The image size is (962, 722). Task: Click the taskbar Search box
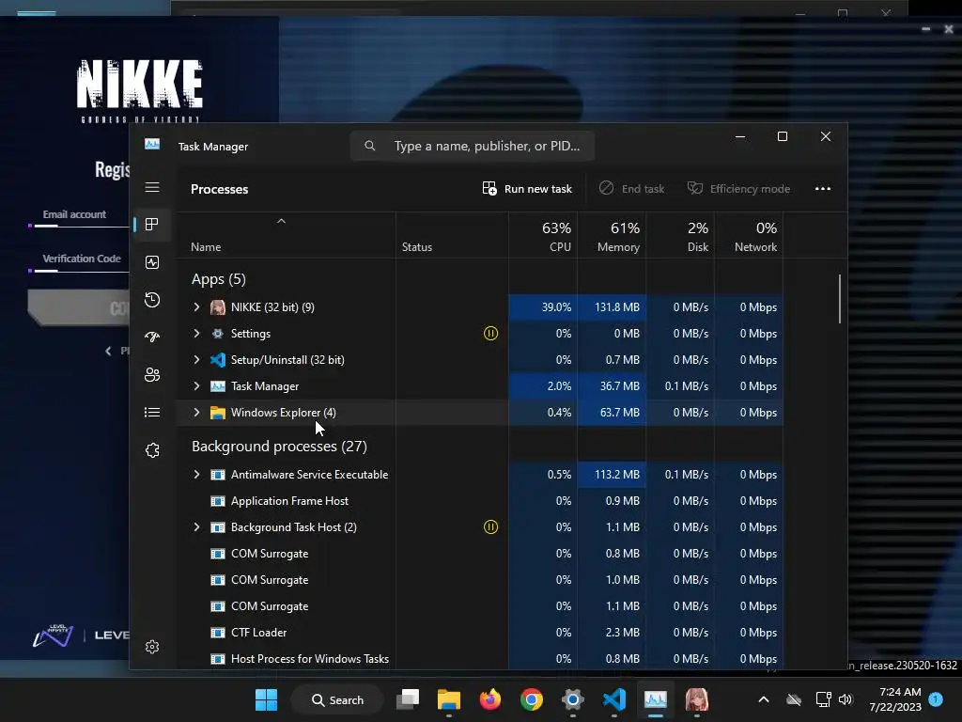[x=338, y=699]
